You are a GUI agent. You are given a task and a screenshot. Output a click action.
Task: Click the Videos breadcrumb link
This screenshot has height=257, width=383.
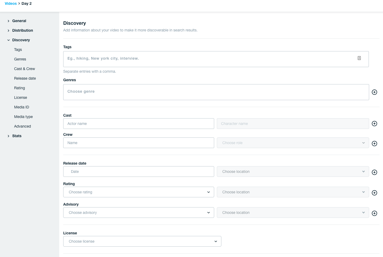coord(11,3)
